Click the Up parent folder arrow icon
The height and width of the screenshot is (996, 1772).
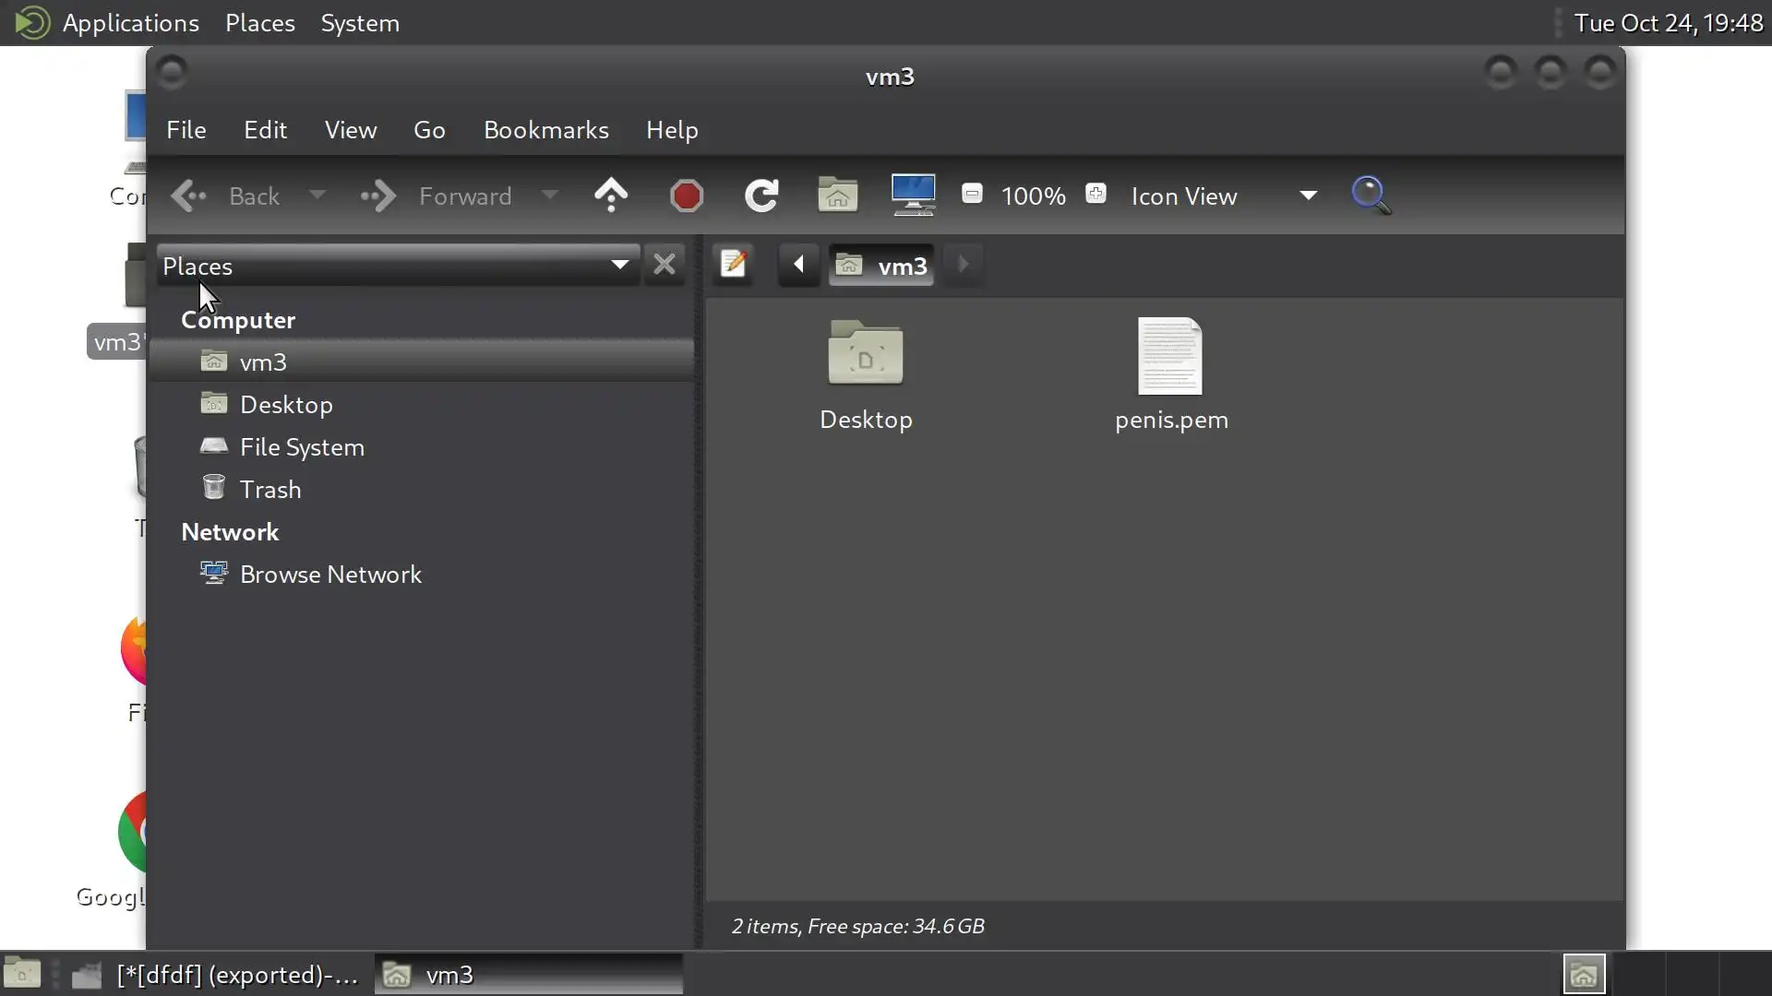(x=611, y=196)
